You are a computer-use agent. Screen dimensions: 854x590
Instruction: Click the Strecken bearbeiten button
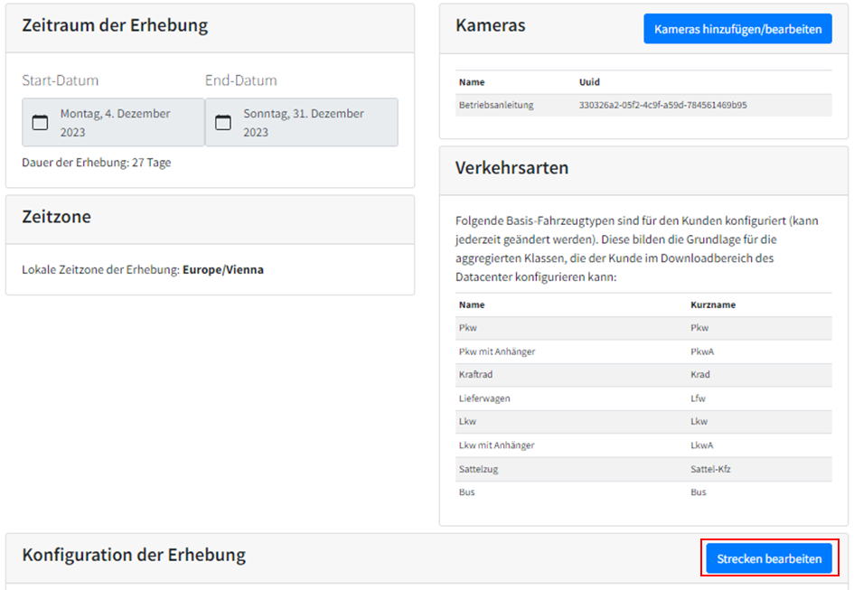coord(769,558)
